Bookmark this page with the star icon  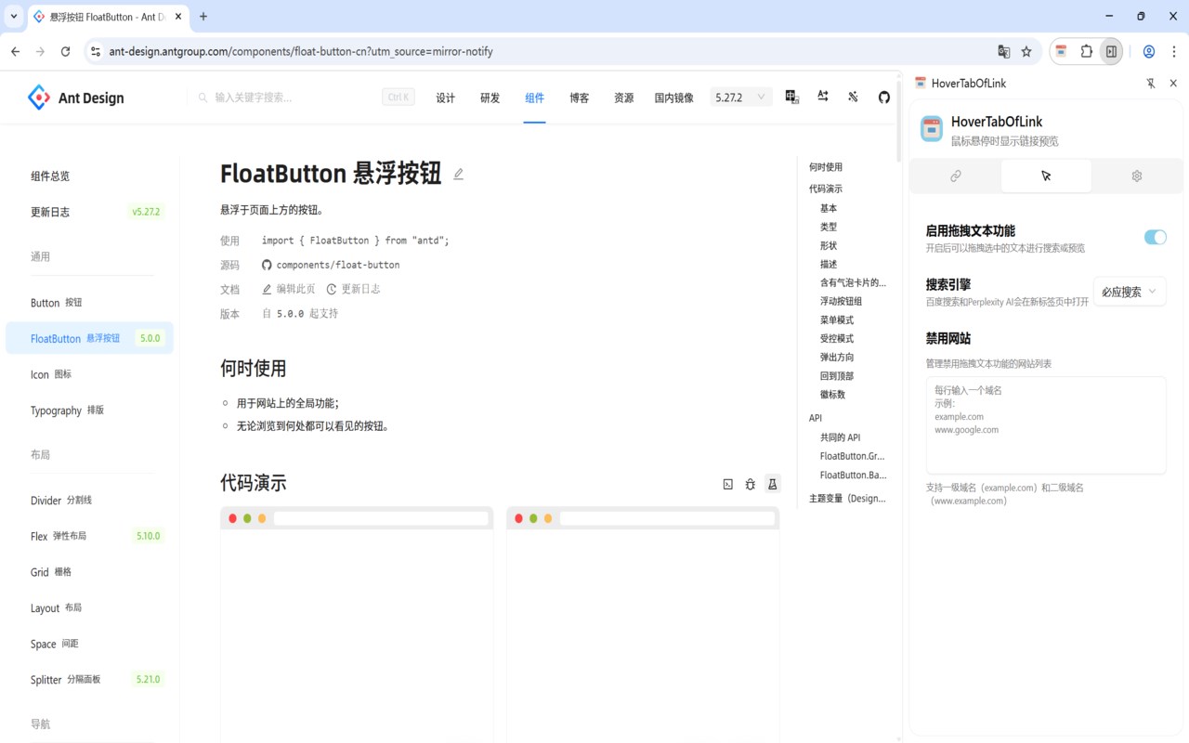tap(1026, 52)
